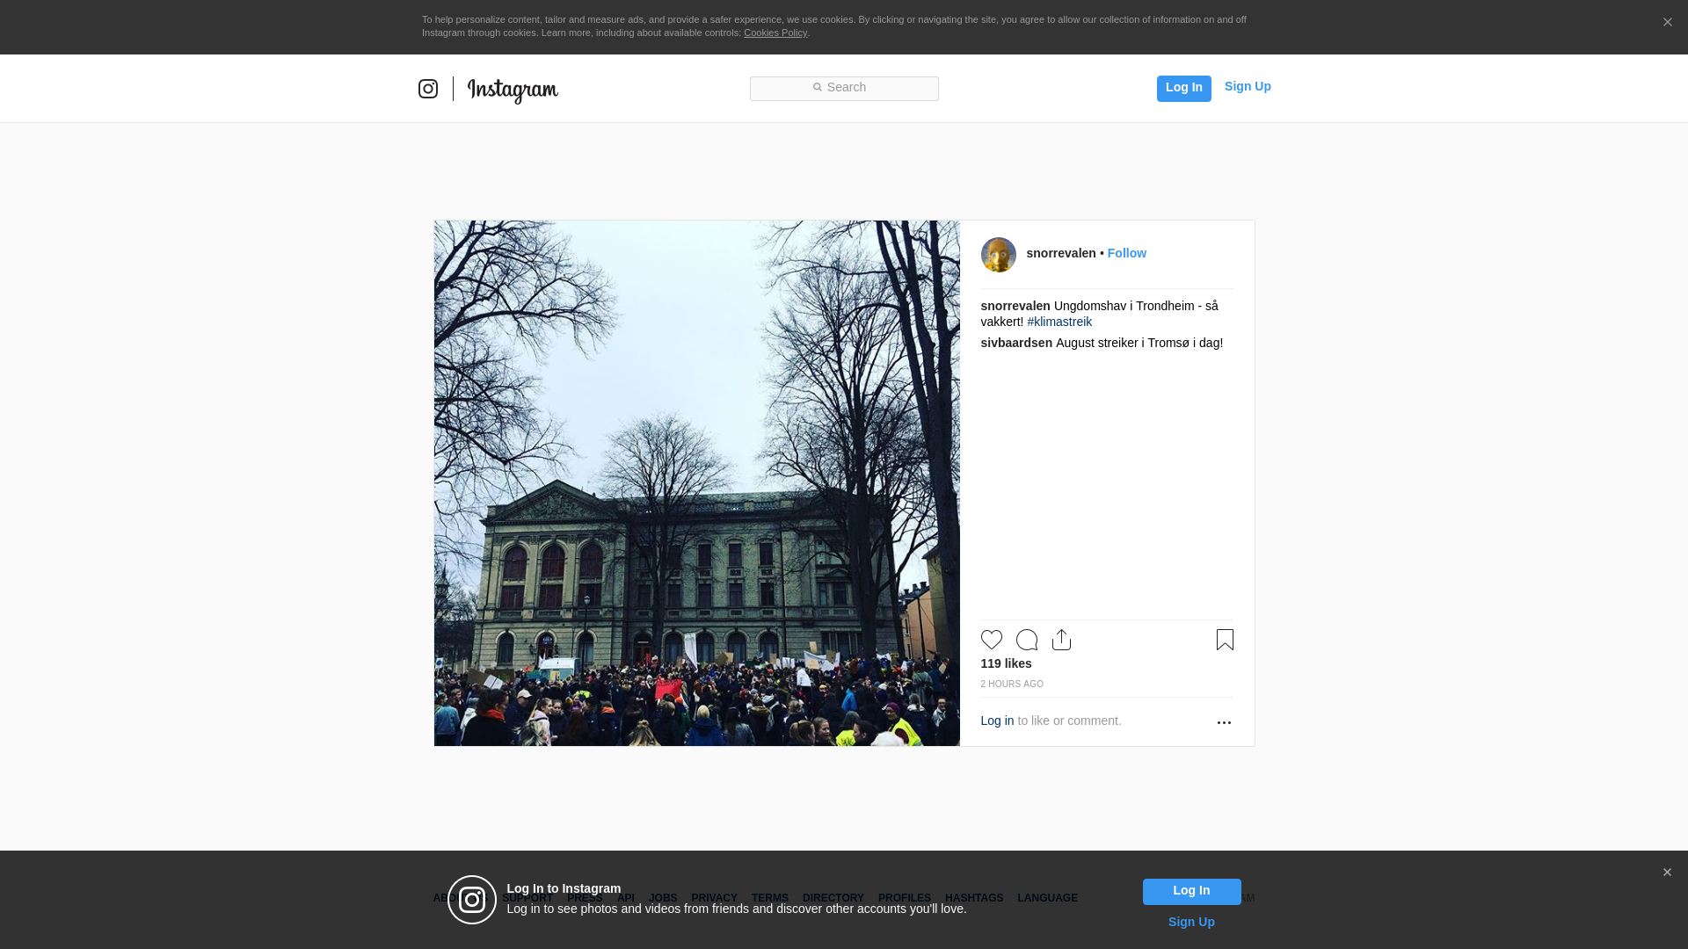The height and width of the screenshot is (949, 1688).
Task: Click the comment bubble icon
Action: [x=1027, y=640]
